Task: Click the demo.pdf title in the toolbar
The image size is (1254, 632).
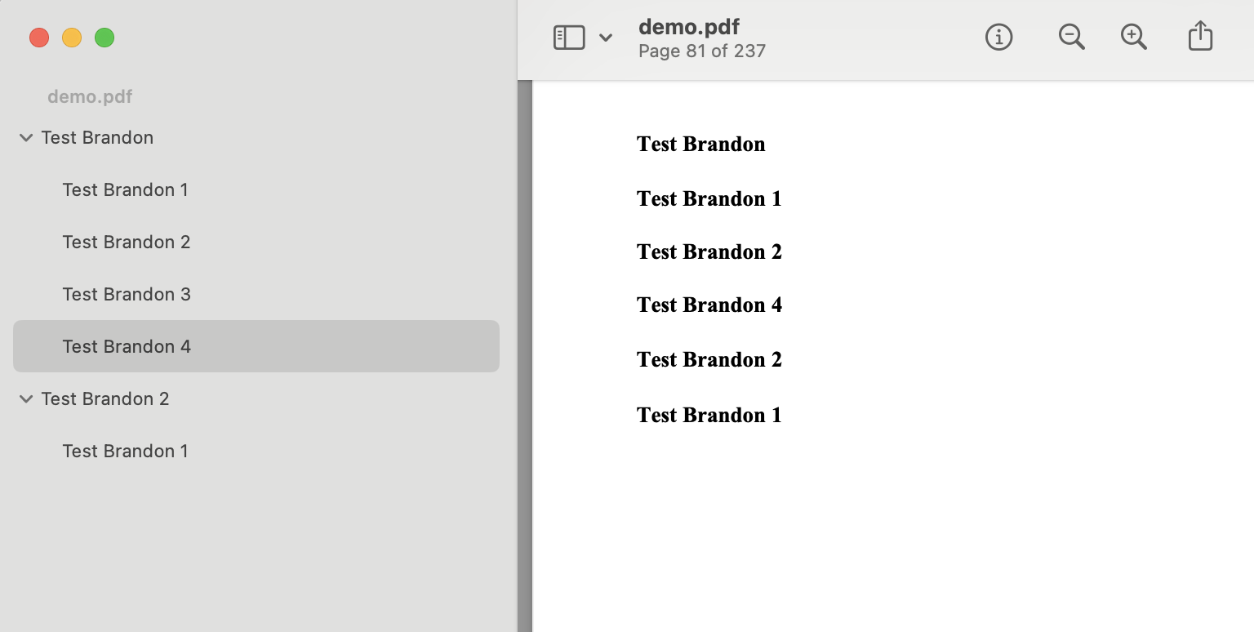Action: (x=689, y=27)
